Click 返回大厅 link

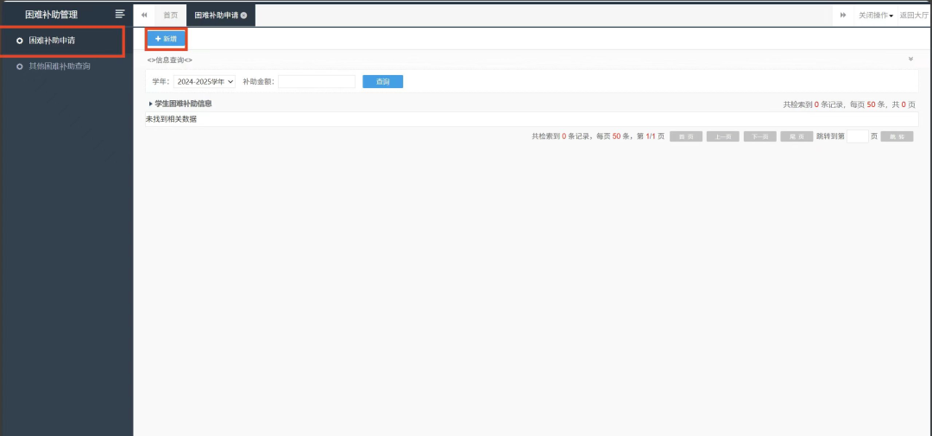point(914,16)
